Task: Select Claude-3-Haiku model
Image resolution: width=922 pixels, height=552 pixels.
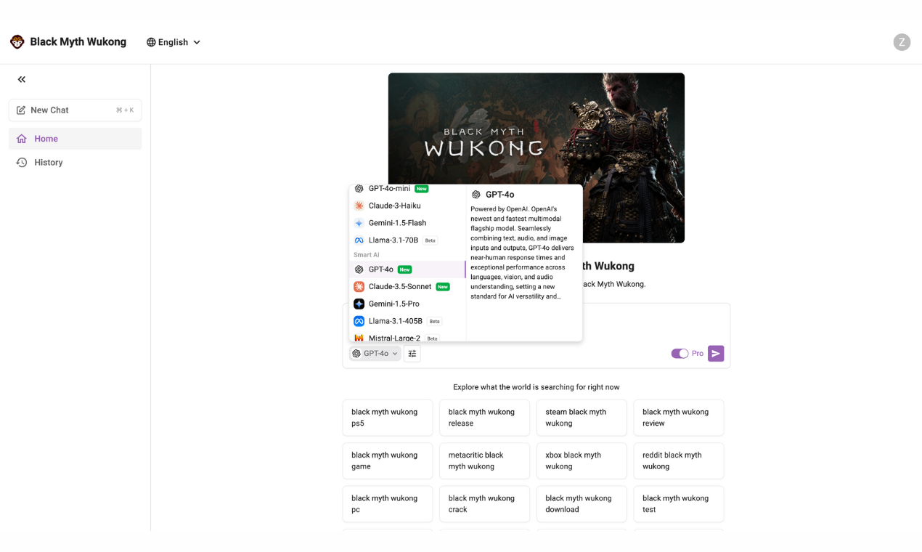Action: (407, 206)
